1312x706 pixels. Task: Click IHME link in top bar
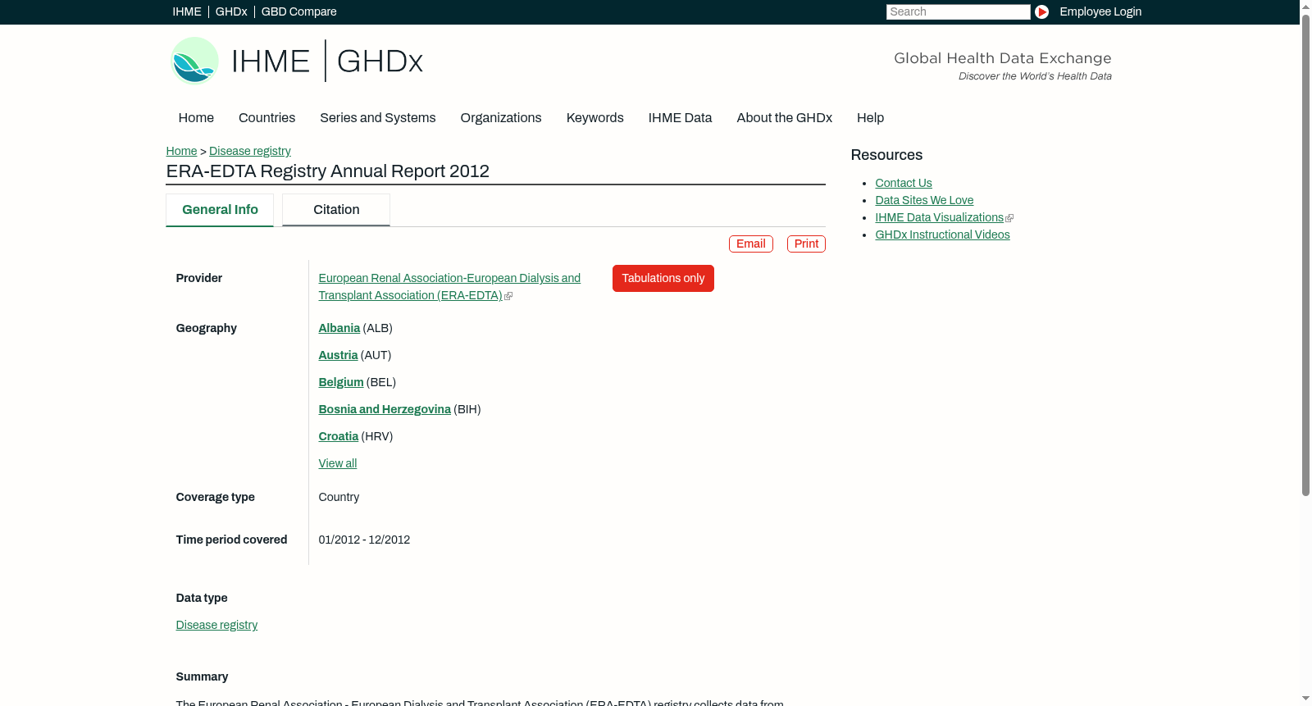(187, 11)
